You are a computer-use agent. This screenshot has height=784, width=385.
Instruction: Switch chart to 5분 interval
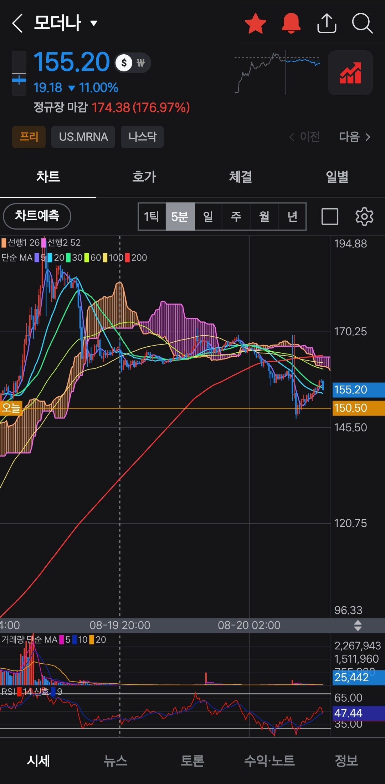click(180, 216)
